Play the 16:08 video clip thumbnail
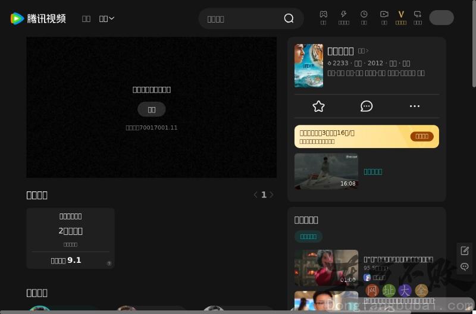Viewport: 476px width, 314px height. (326, 171)
